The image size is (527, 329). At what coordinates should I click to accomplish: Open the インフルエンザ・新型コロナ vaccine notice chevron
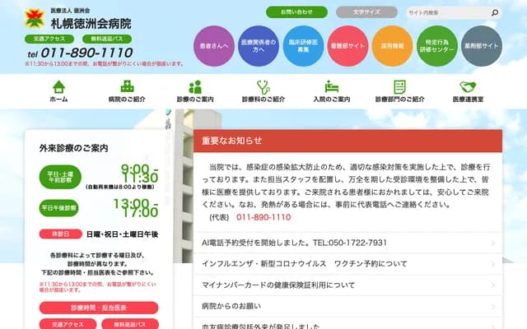[x=492, y=264]
